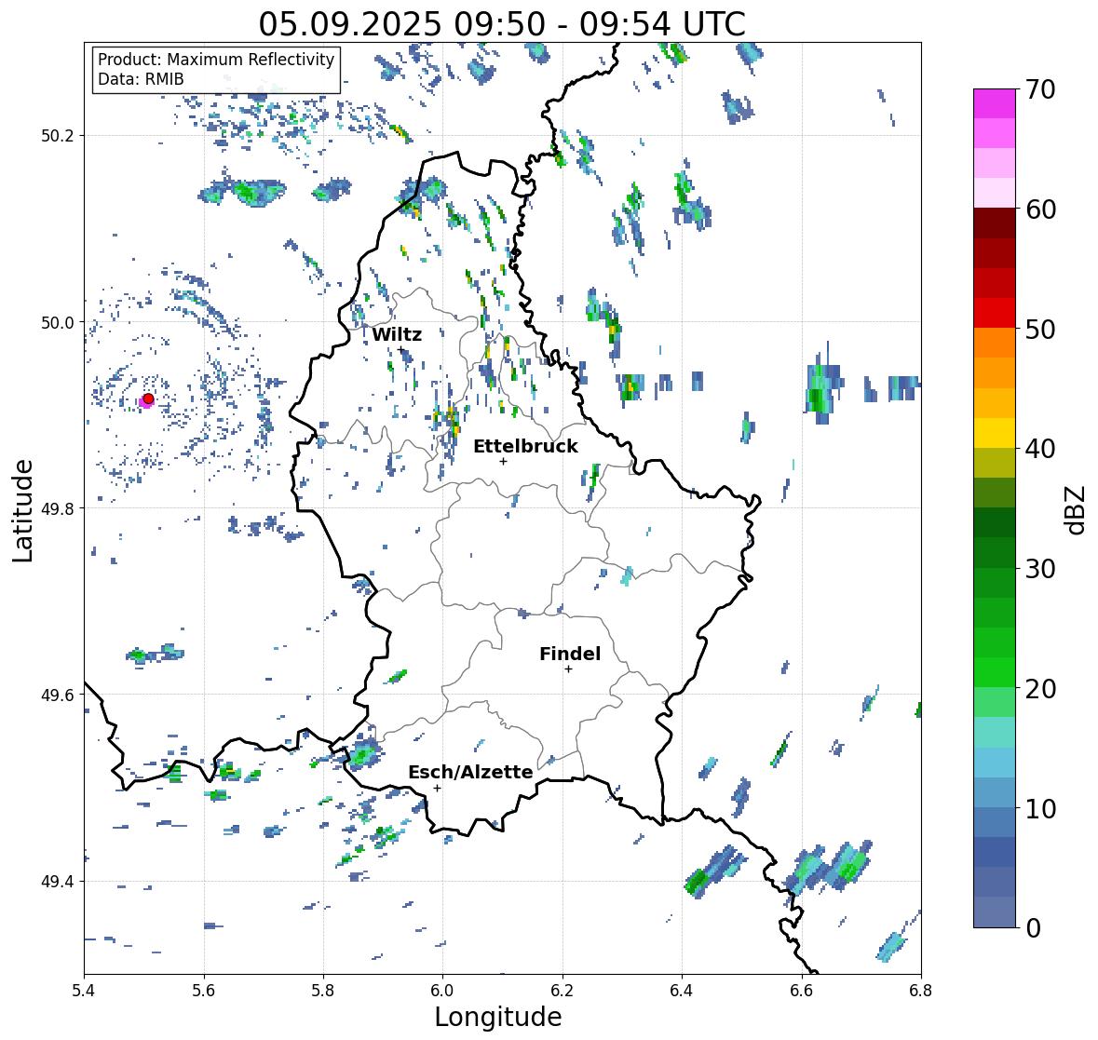Click longitude tick label 6.2
The height and width of the screenshot is (1040, 1098).
[563, 990]
